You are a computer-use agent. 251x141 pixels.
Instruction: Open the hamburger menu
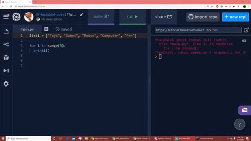click(6, 16)
